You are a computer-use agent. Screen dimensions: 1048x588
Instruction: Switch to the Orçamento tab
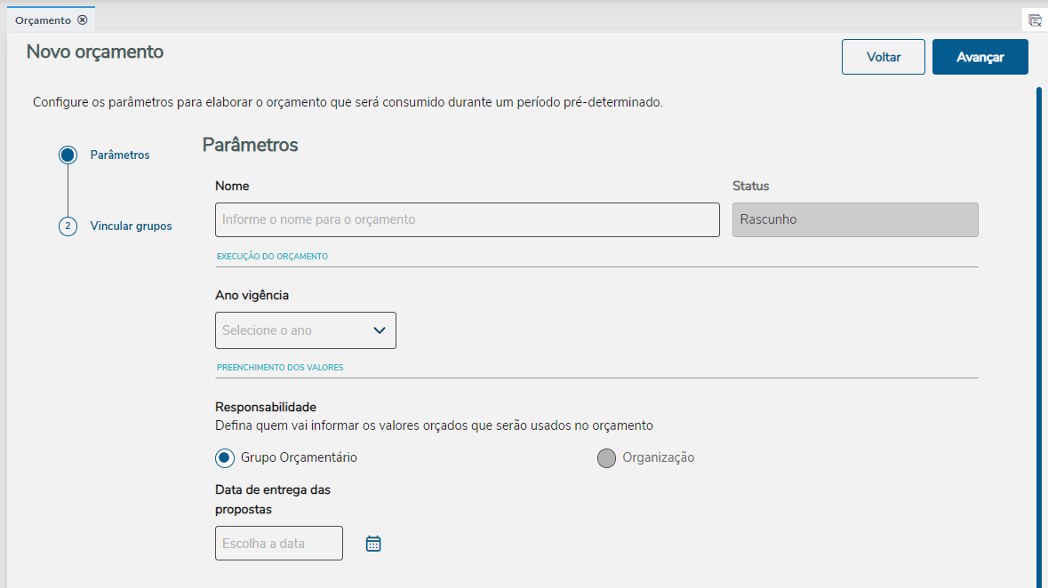(x=43, y=20)
